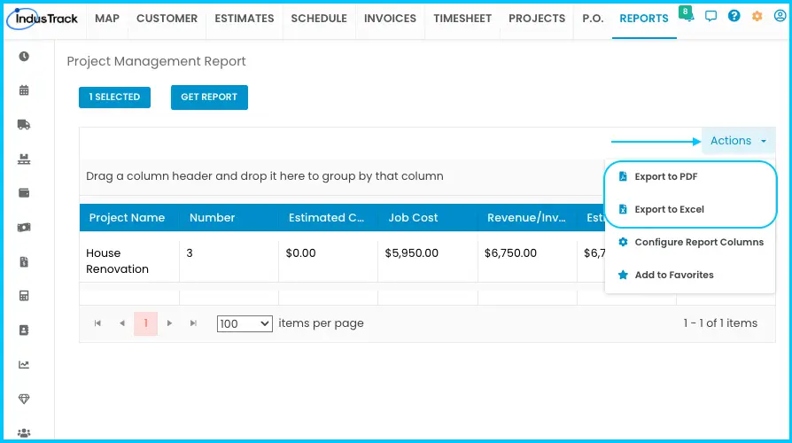The width and height of the screenshot is (792, 443).
Task: Open the calculator icon in the sidebar
Action: (24, 296)
